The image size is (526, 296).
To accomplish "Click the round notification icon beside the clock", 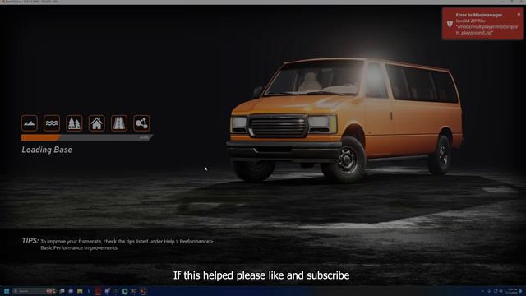I will (521, 291).
